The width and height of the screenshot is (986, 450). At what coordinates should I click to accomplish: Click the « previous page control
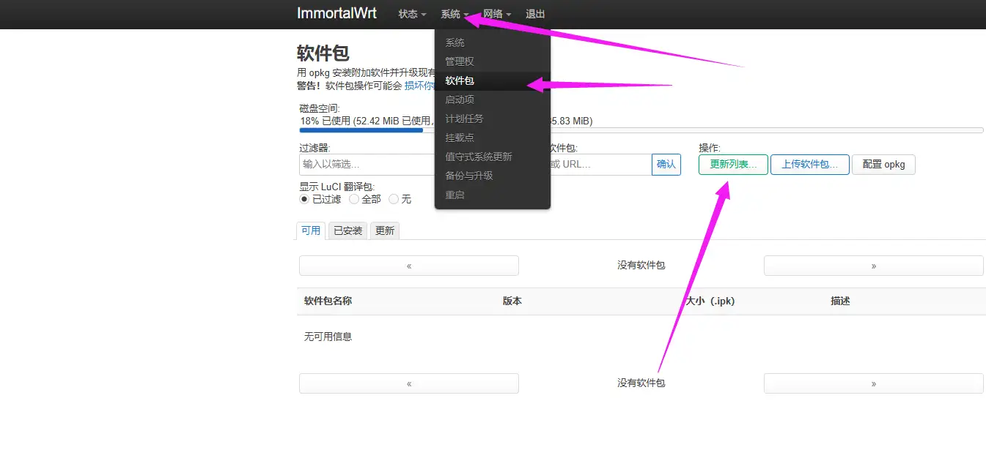click(x=408, y=265)
